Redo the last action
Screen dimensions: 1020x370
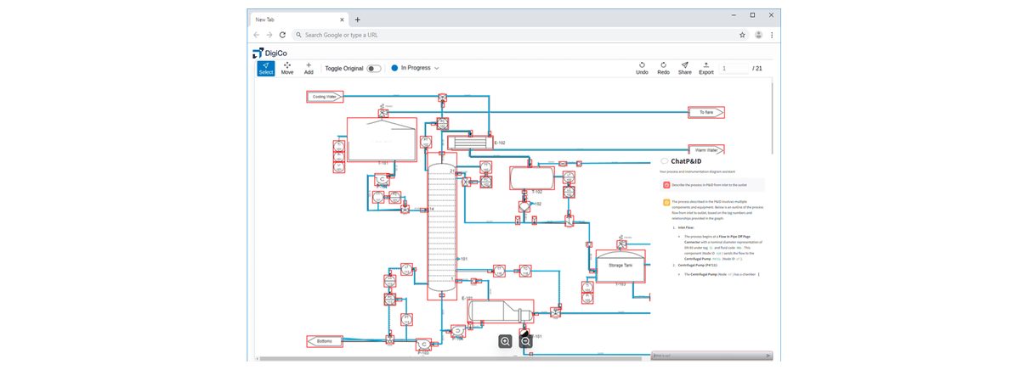tap(663, 68)
